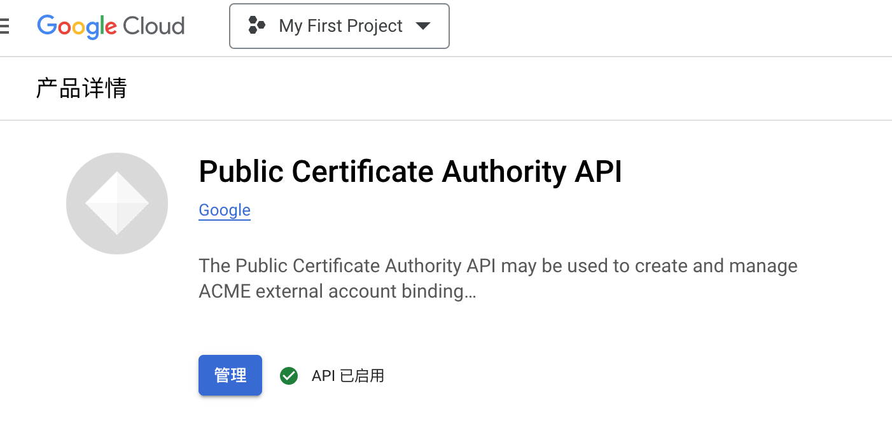Click the word Authority in the title
The image size is (892, 435).
504,172
